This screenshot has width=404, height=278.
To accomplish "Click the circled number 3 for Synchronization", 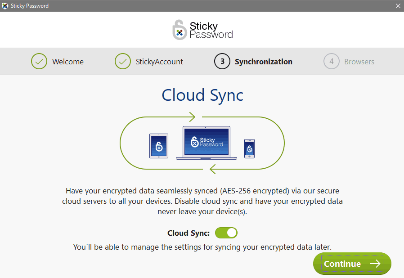I will 222,61.
